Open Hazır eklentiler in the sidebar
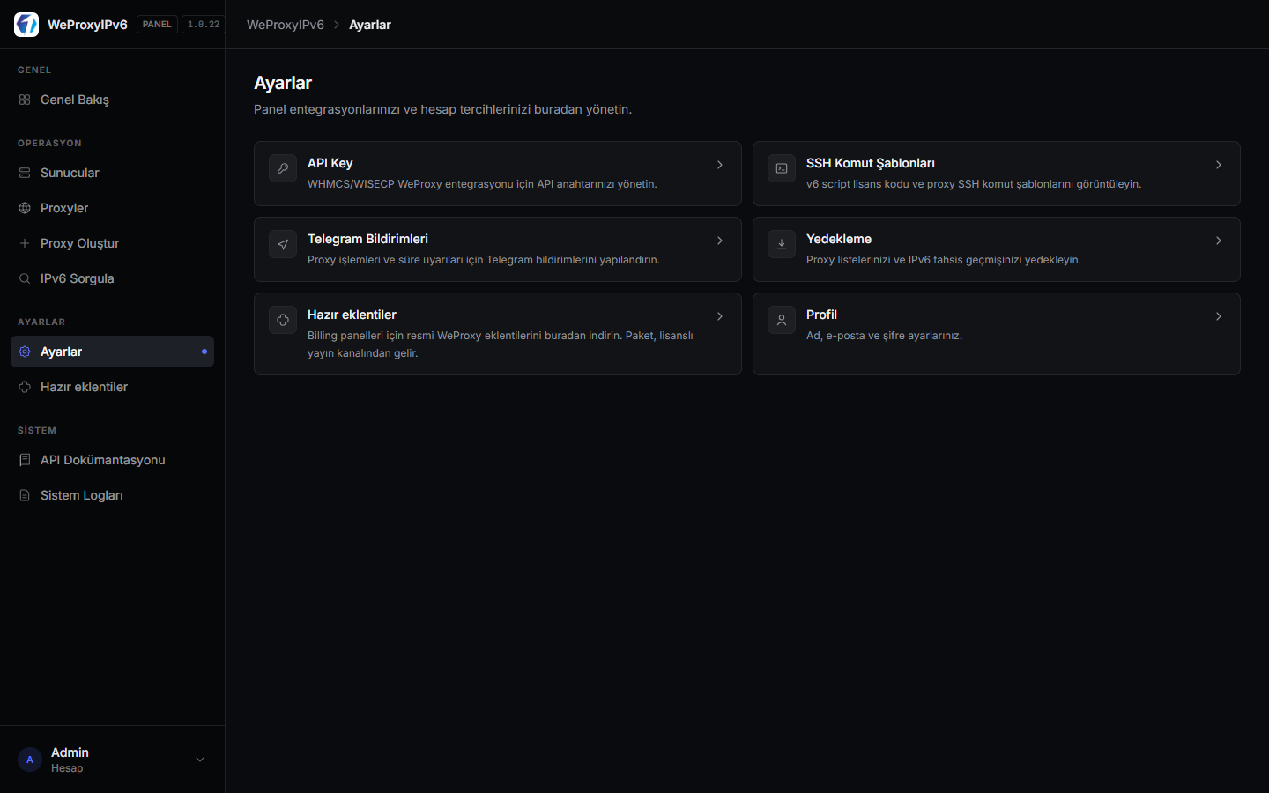Viewport: 1269px width, 793px height. (x=112, y=387)
